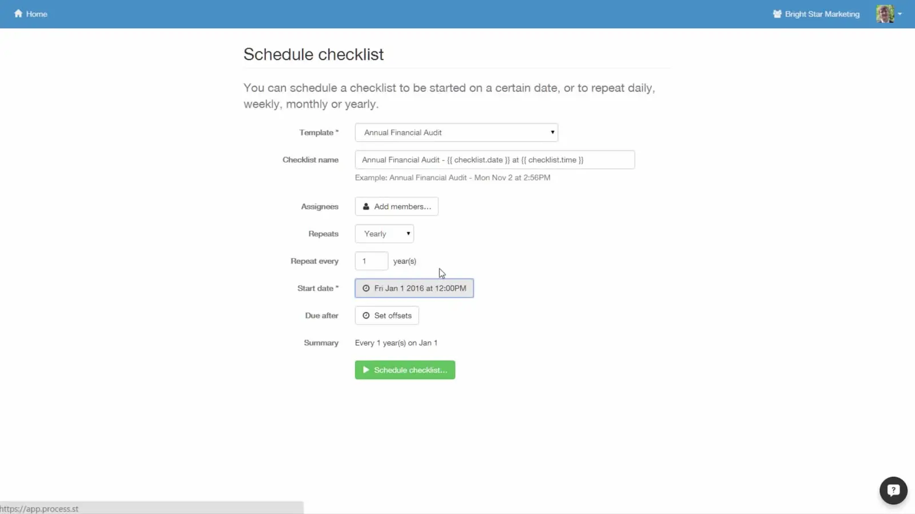915x514 pixels.
Task: Go to Home in navigation bar
Action: click(31, 14)
